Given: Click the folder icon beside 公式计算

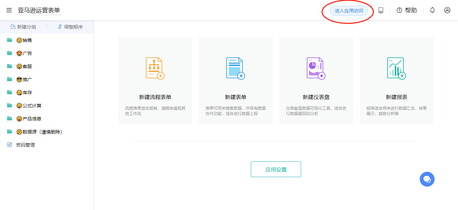Looking at the screenshot, I should [x=10, y=106].
